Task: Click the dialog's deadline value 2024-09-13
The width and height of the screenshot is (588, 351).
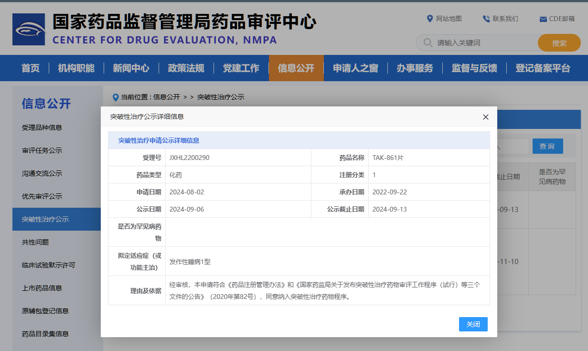Action: click(x=390, y=209)
